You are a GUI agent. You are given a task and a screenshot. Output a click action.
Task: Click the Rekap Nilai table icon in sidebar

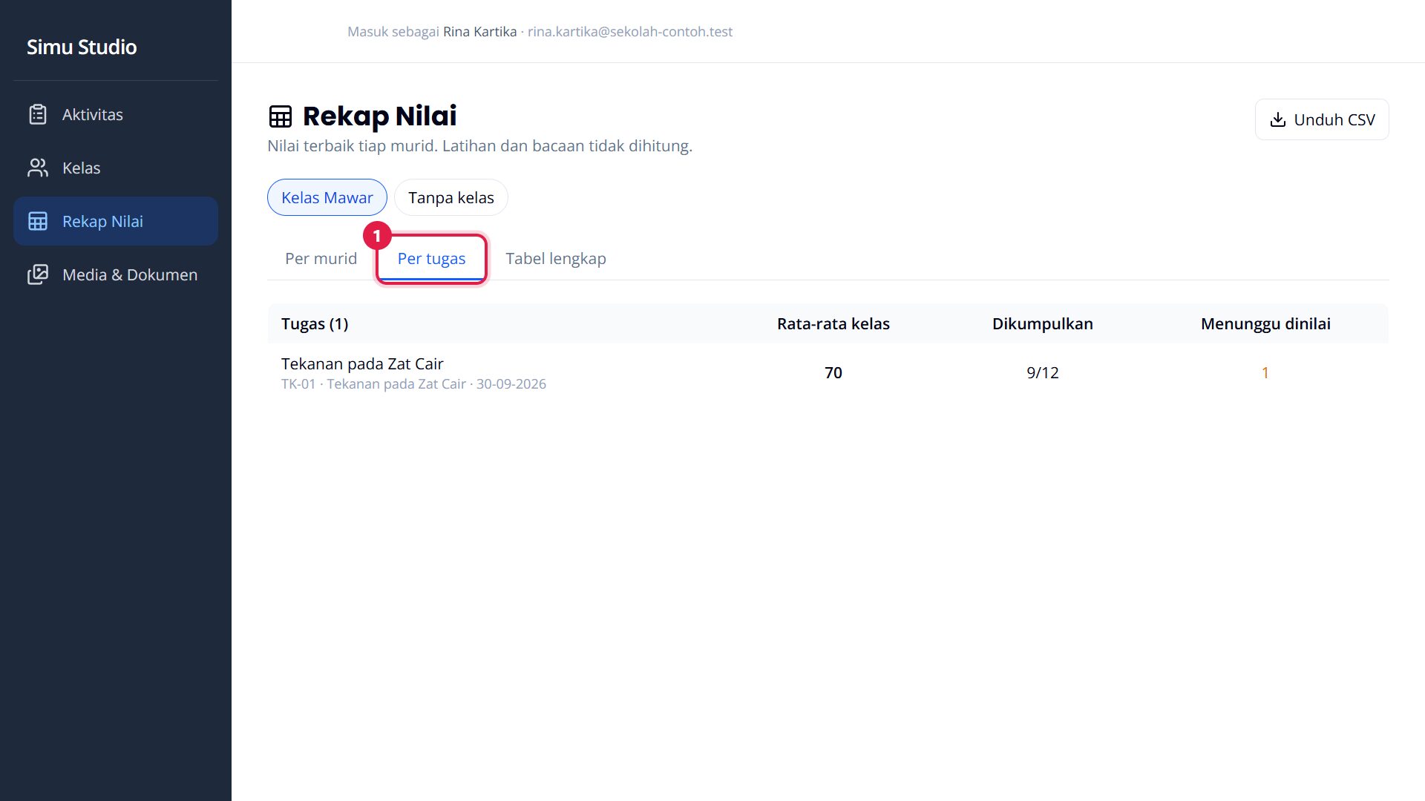tap(38, 221)
